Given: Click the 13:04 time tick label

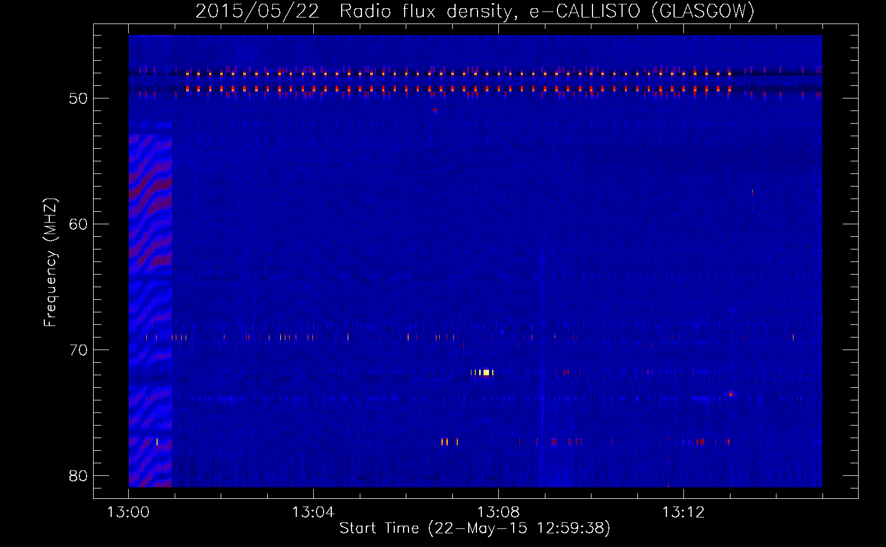Looking at the screenshot, I should point(313,513).
